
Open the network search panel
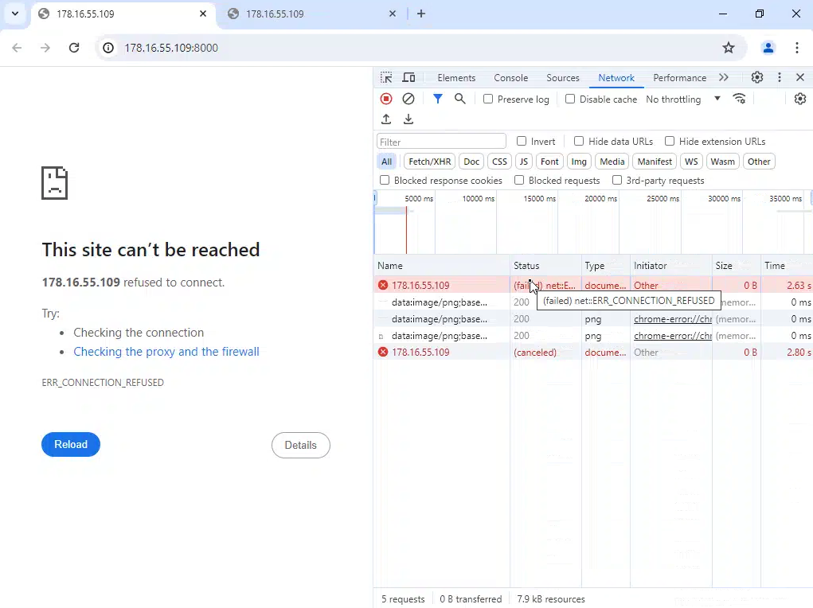459,99
